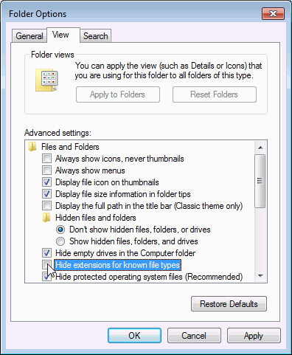This screenshot has height=355, width=292.
Task: Uncheck Display file icon on thumbnails
Action: coord(46,182)
